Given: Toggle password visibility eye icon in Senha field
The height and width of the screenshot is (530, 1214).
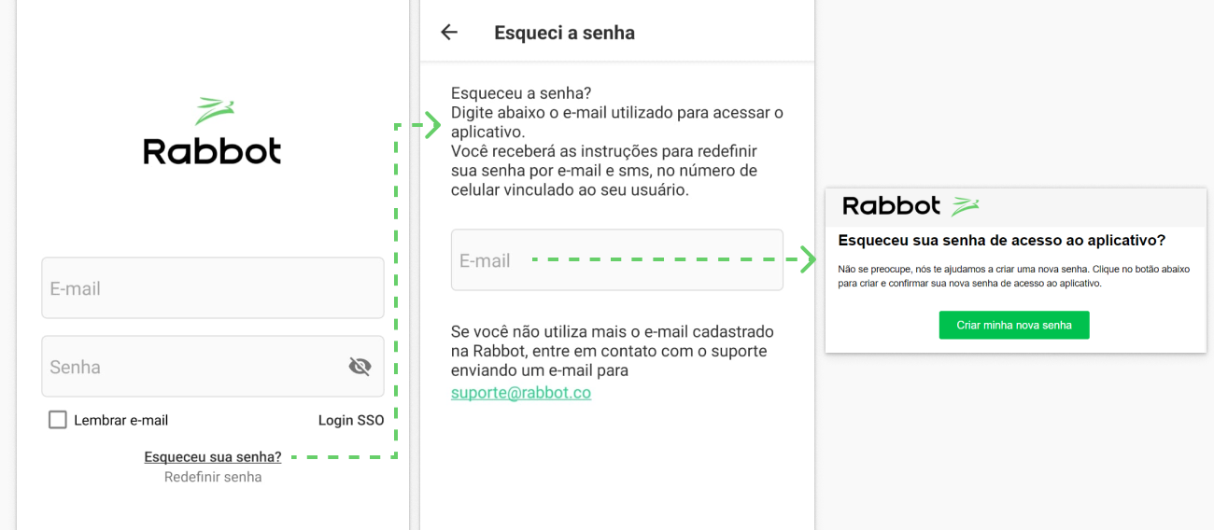Looking at the screenshot, I should pyautogui.click(x=360, y=367).
